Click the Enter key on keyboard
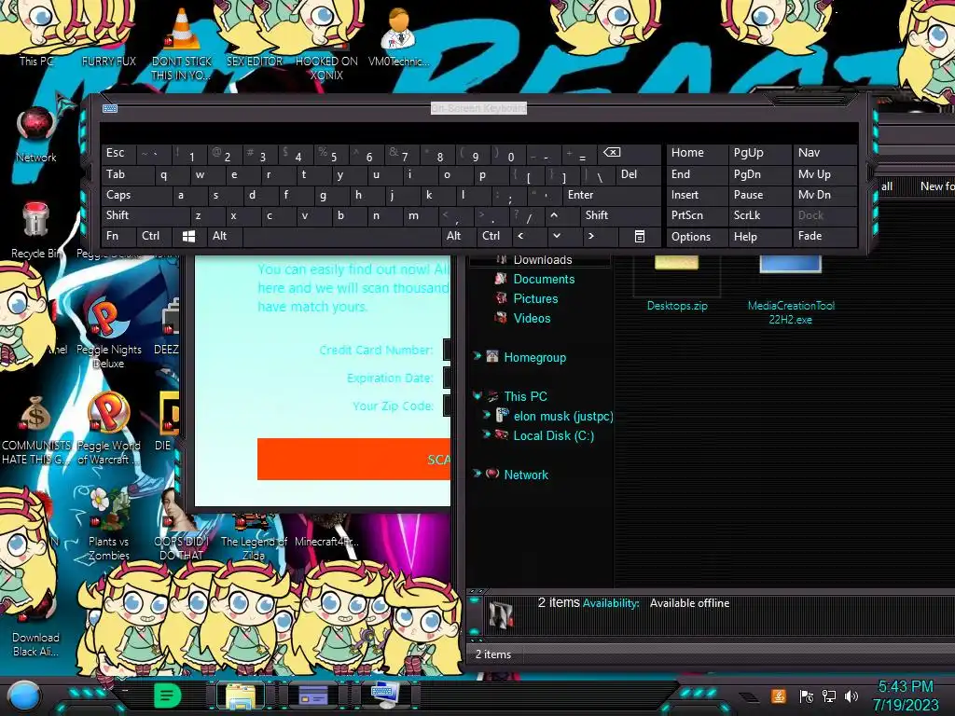 612,195
